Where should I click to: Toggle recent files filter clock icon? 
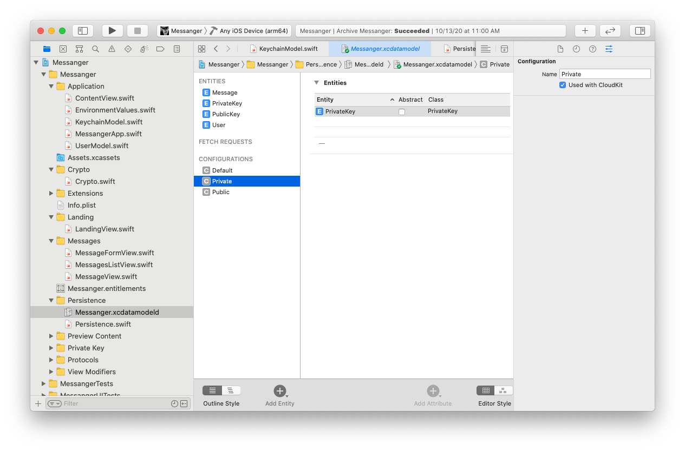(x=174, y=403)
